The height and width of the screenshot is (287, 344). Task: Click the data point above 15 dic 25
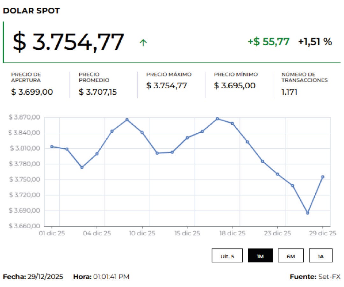pyautogui.click(x=187, y=138)
